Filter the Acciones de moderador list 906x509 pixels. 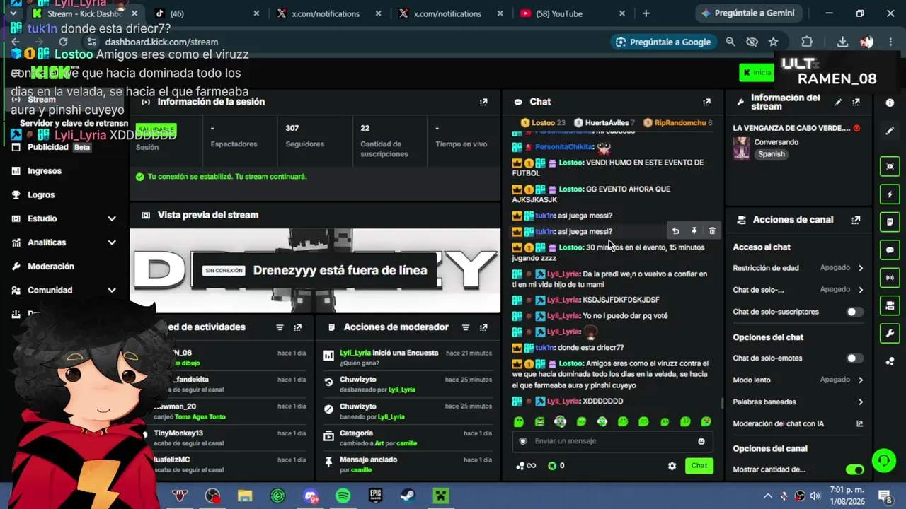tap(466, 327)
